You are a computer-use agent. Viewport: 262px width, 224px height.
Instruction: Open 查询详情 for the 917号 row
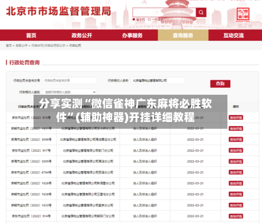236,151
